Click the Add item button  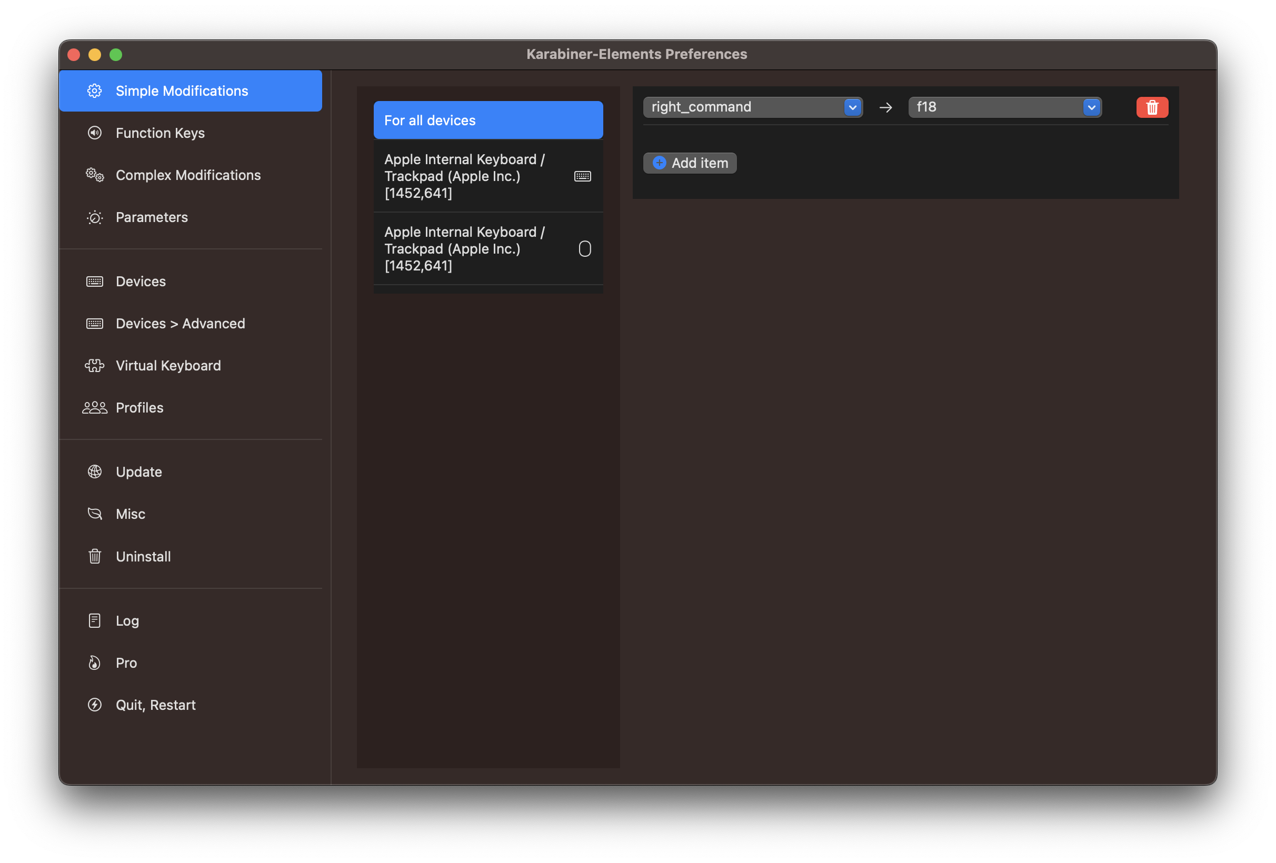coord(690,163)
